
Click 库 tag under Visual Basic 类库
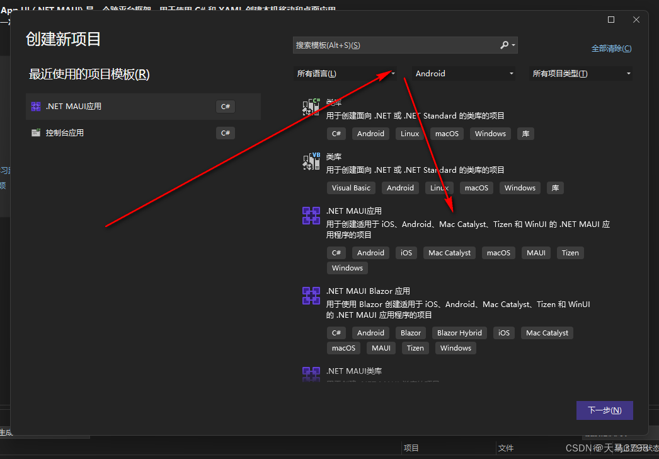tap(555, 188)
